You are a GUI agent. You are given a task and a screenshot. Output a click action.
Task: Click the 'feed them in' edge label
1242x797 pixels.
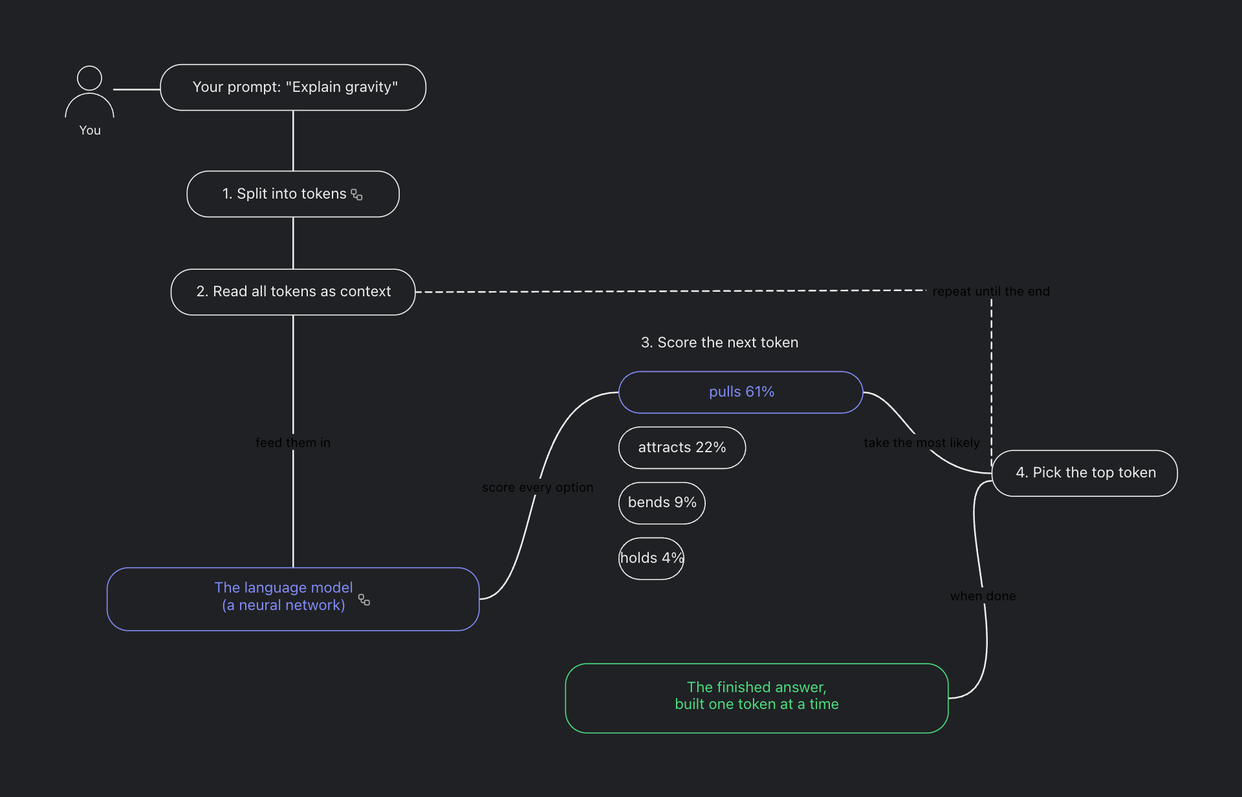click(293, 442)
